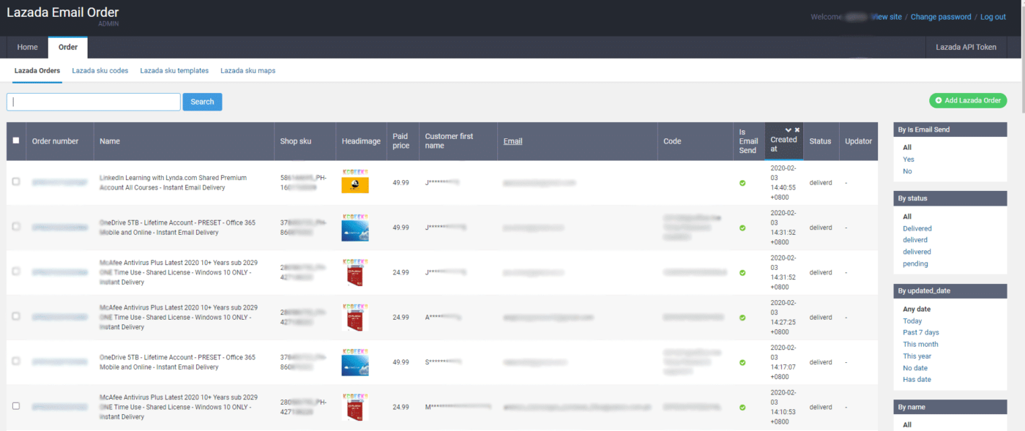Focus the order search text field
The width and height of the screenshot is (1025, 431).
coord(94,102)
